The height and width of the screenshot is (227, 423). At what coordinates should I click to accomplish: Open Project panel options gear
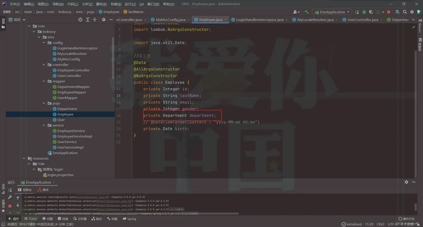[x=104, y=20]
